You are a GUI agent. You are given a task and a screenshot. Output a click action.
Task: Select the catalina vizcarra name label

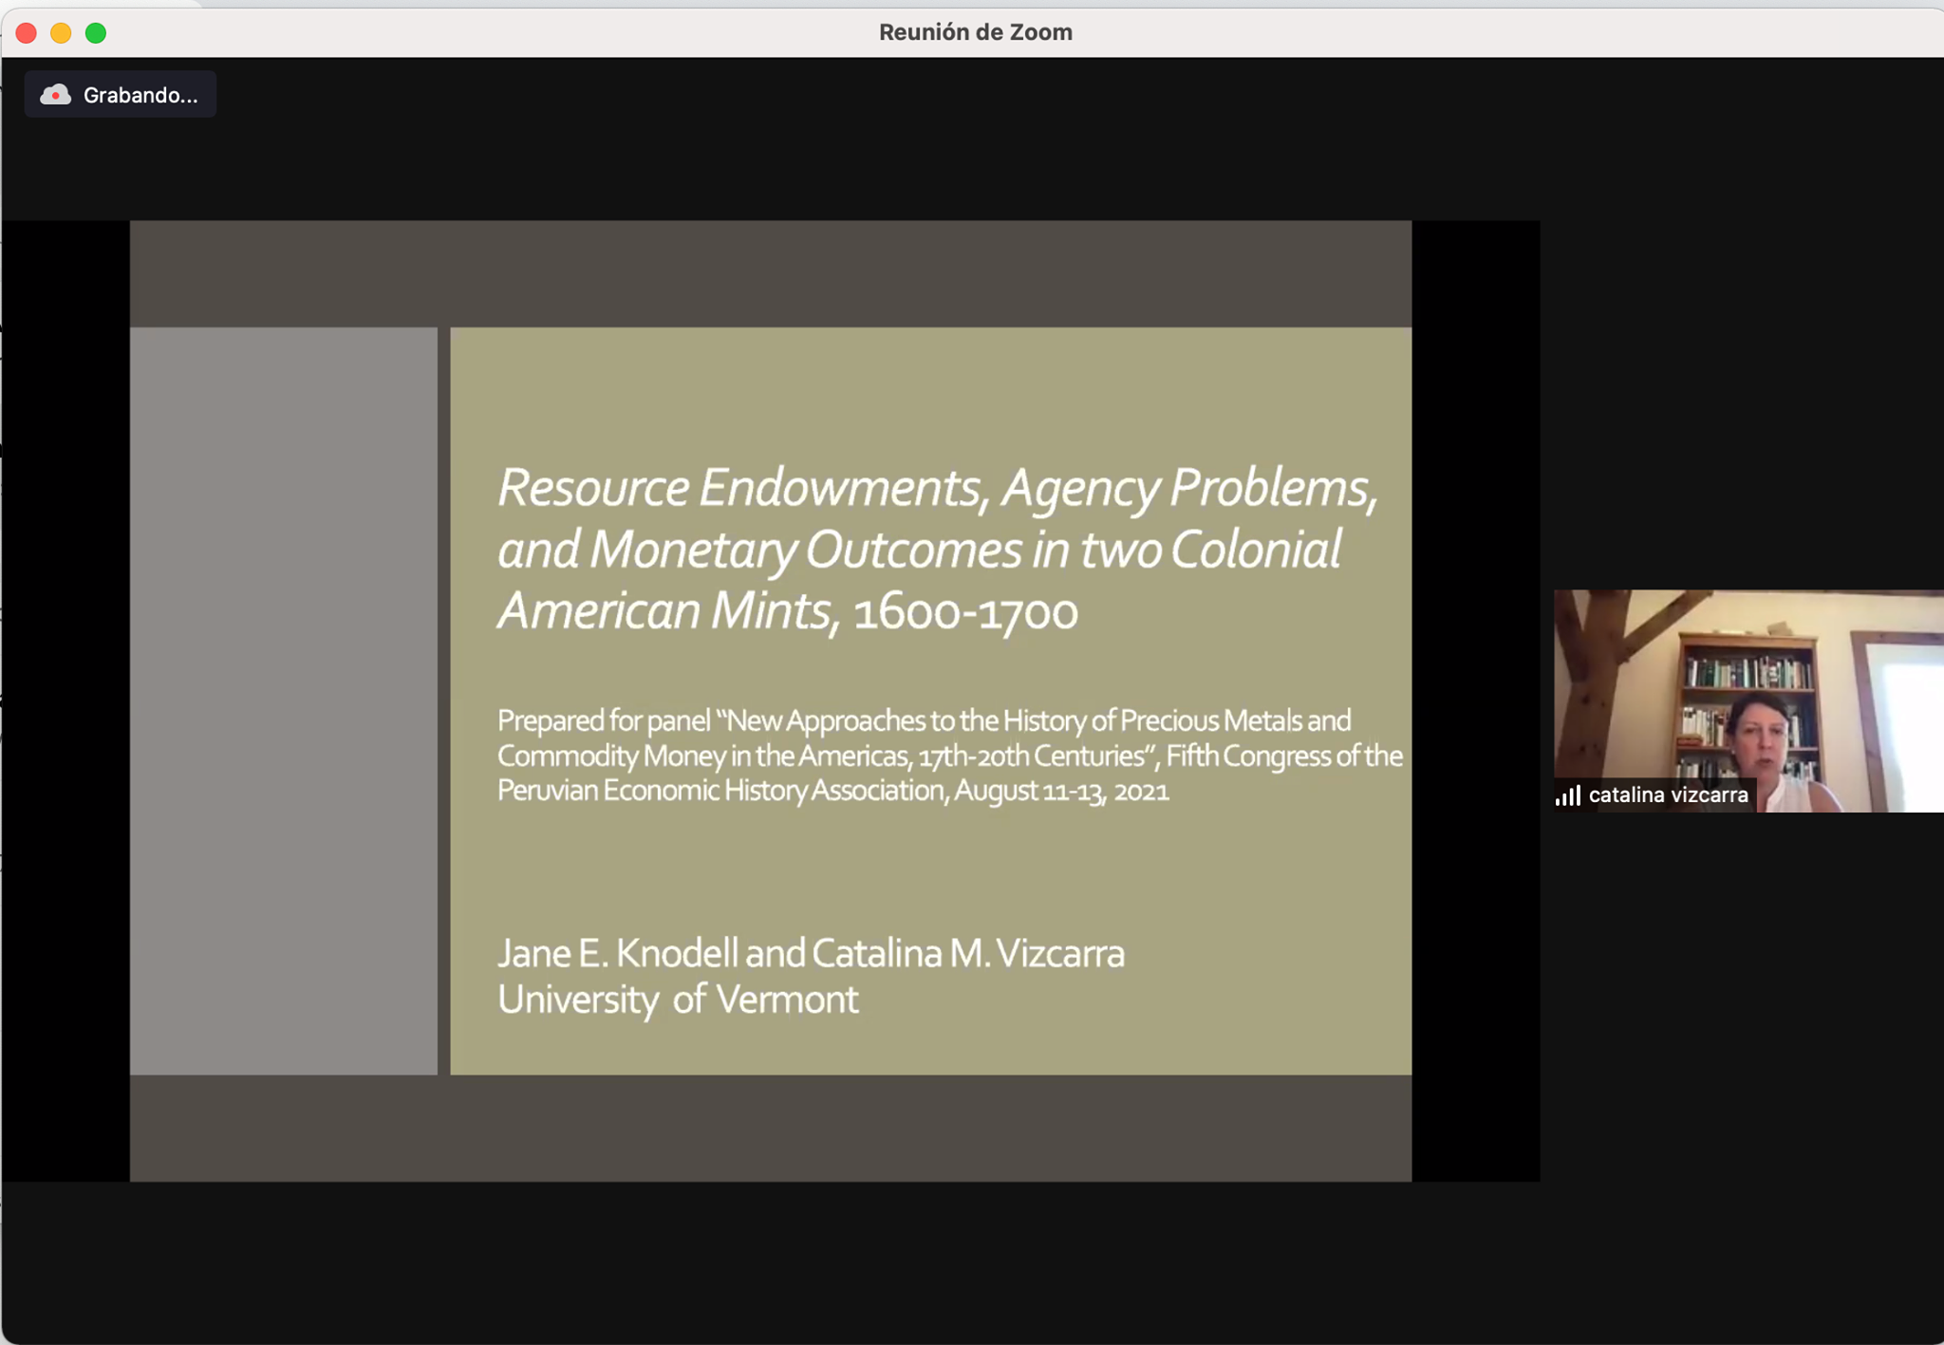pyautogui.click(x=1668, y=795)
